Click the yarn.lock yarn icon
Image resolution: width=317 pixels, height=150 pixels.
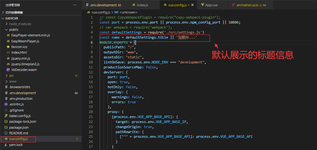click(6, 145)
